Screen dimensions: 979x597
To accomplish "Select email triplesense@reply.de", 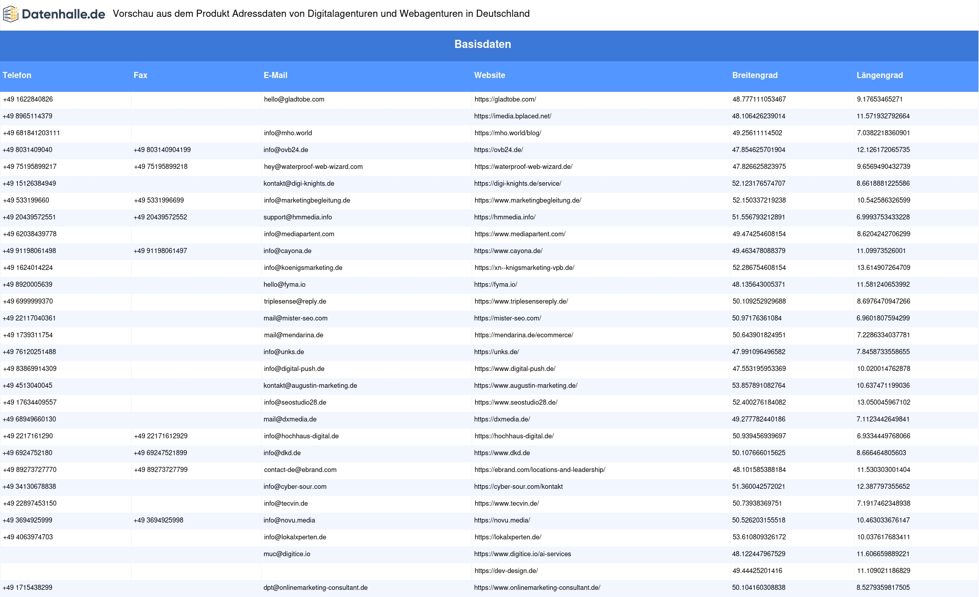I will pos(295,302).
